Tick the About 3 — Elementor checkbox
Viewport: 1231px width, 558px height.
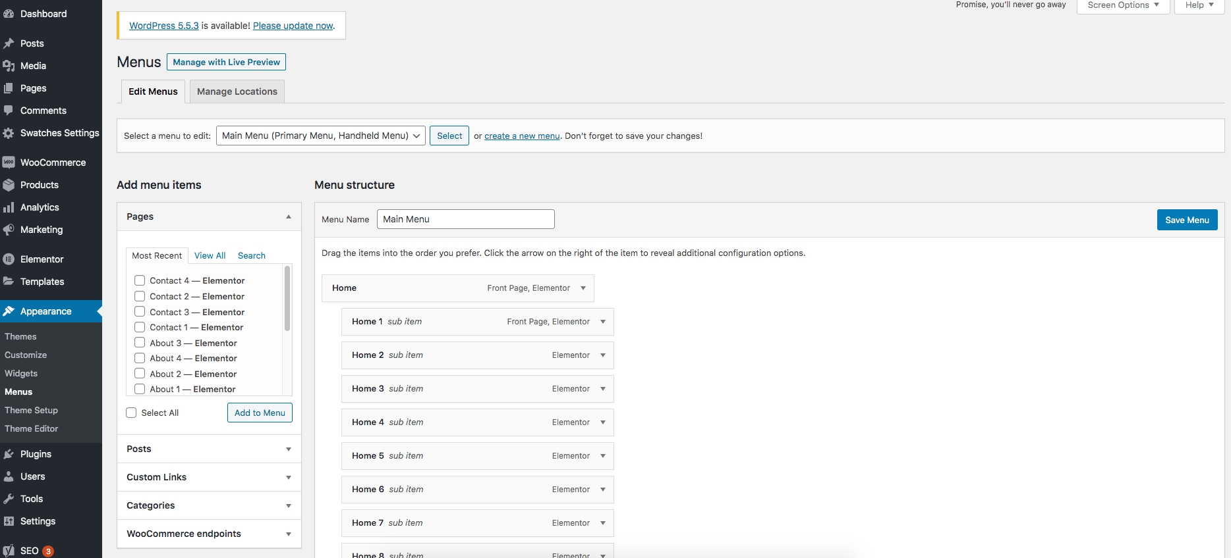(140, 343)
